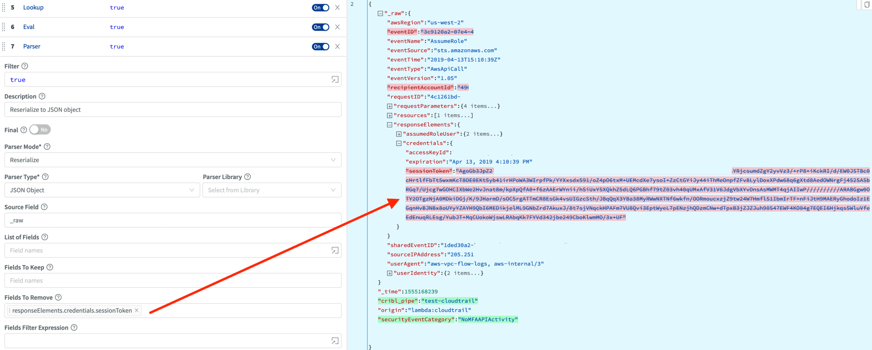Click the Source Field input
872x350 pixels.
172,221
